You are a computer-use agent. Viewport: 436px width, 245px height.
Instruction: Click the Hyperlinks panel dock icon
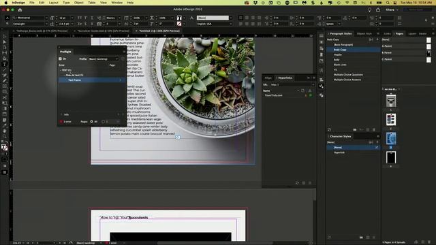tap(322, 86)
